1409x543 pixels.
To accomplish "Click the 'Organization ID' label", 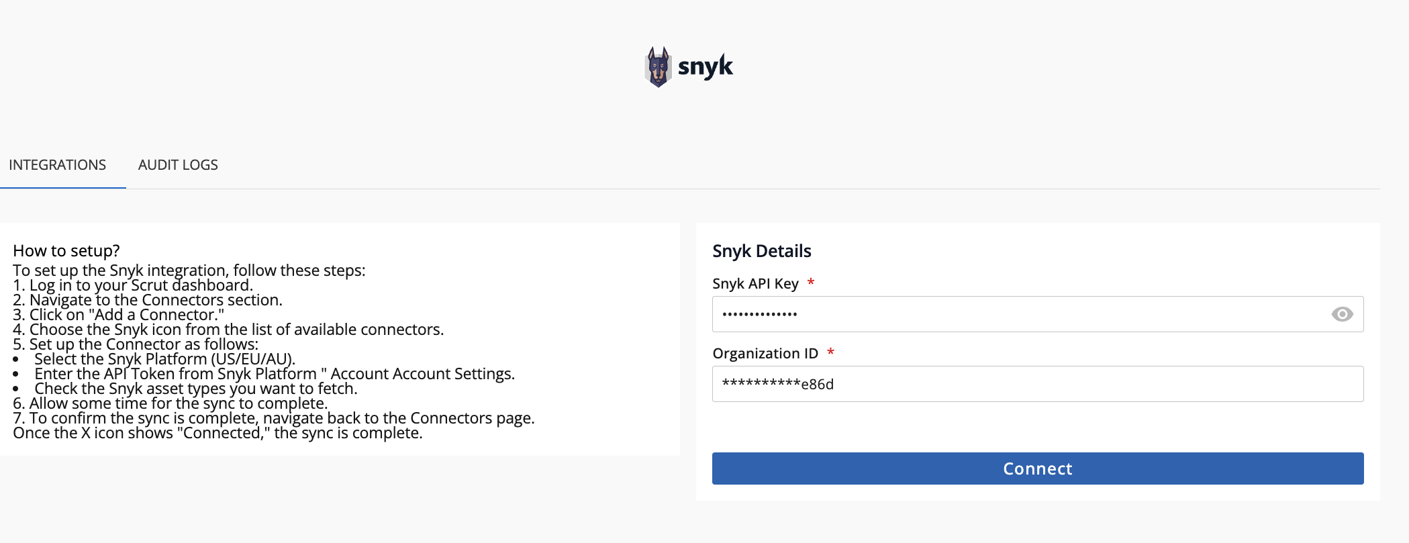I will pos(765,354).
